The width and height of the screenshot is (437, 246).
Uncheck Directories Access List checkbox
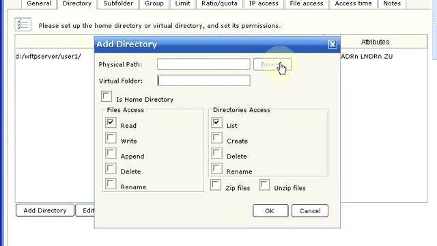click(x=216, y=122)
